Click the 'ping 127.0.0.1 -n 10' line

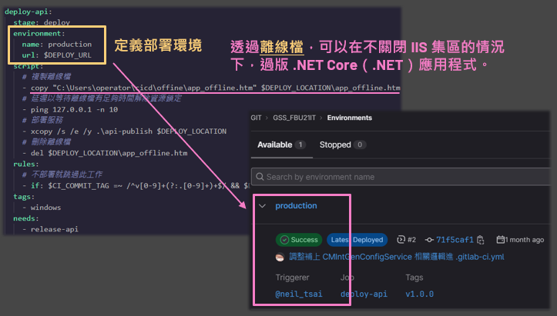coord(70,110)
